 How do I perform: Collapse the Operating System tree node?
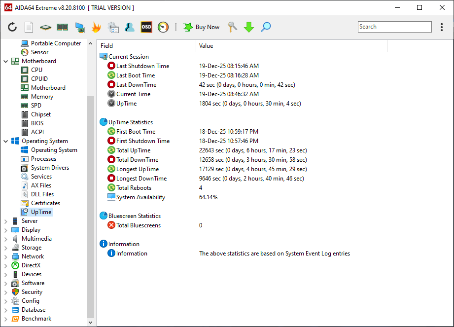coord(6,141)
